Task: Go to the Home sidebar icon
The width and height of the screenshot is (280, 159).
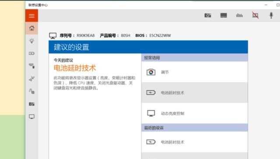Action: point(32,28)
